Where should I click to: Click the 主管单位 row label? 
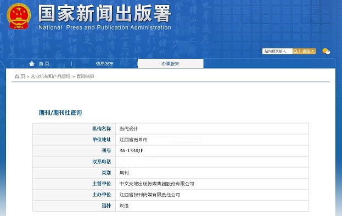point(102,184)
